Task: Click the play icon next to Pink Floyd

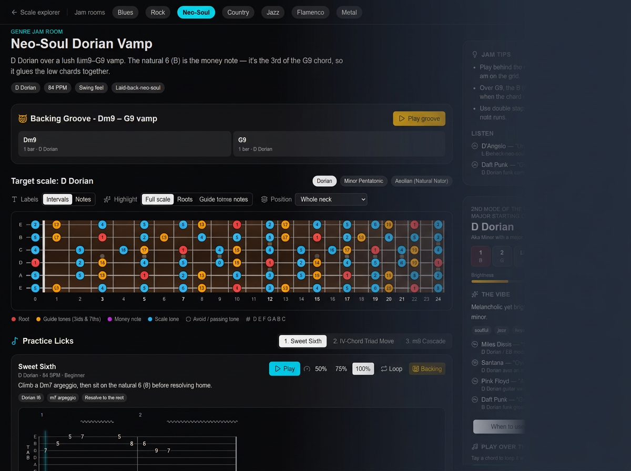Action: [475, 381]
